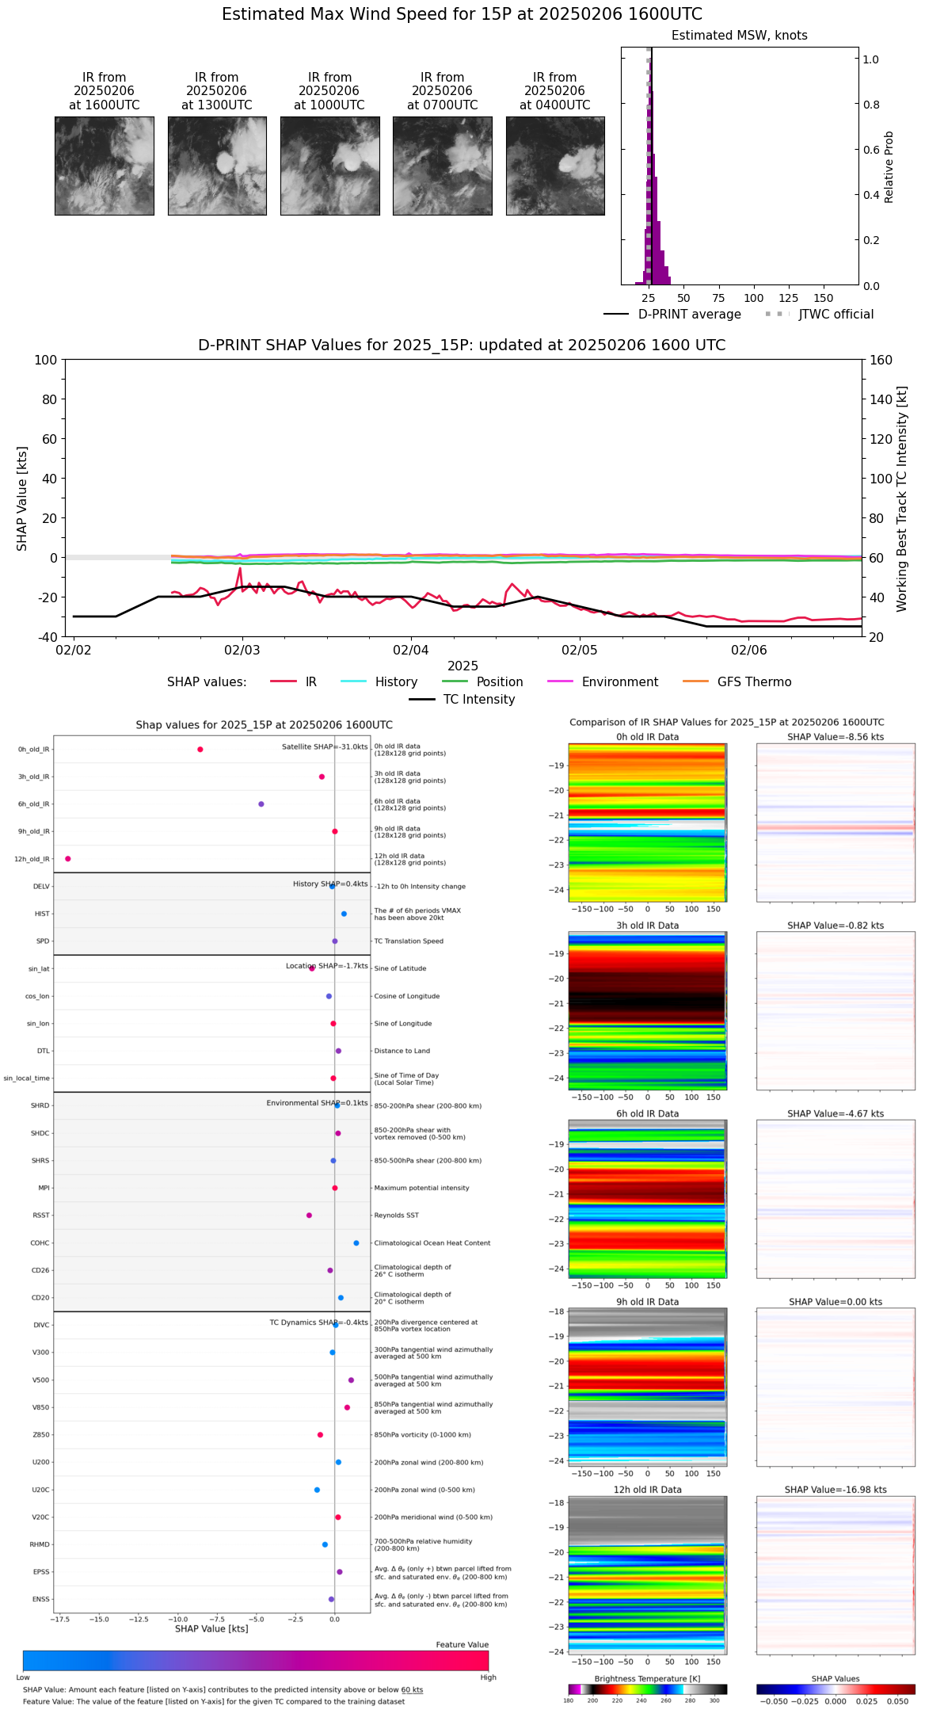
Task: Click the 12h_old_IR SHAP data point
Action: pos(68,858)
